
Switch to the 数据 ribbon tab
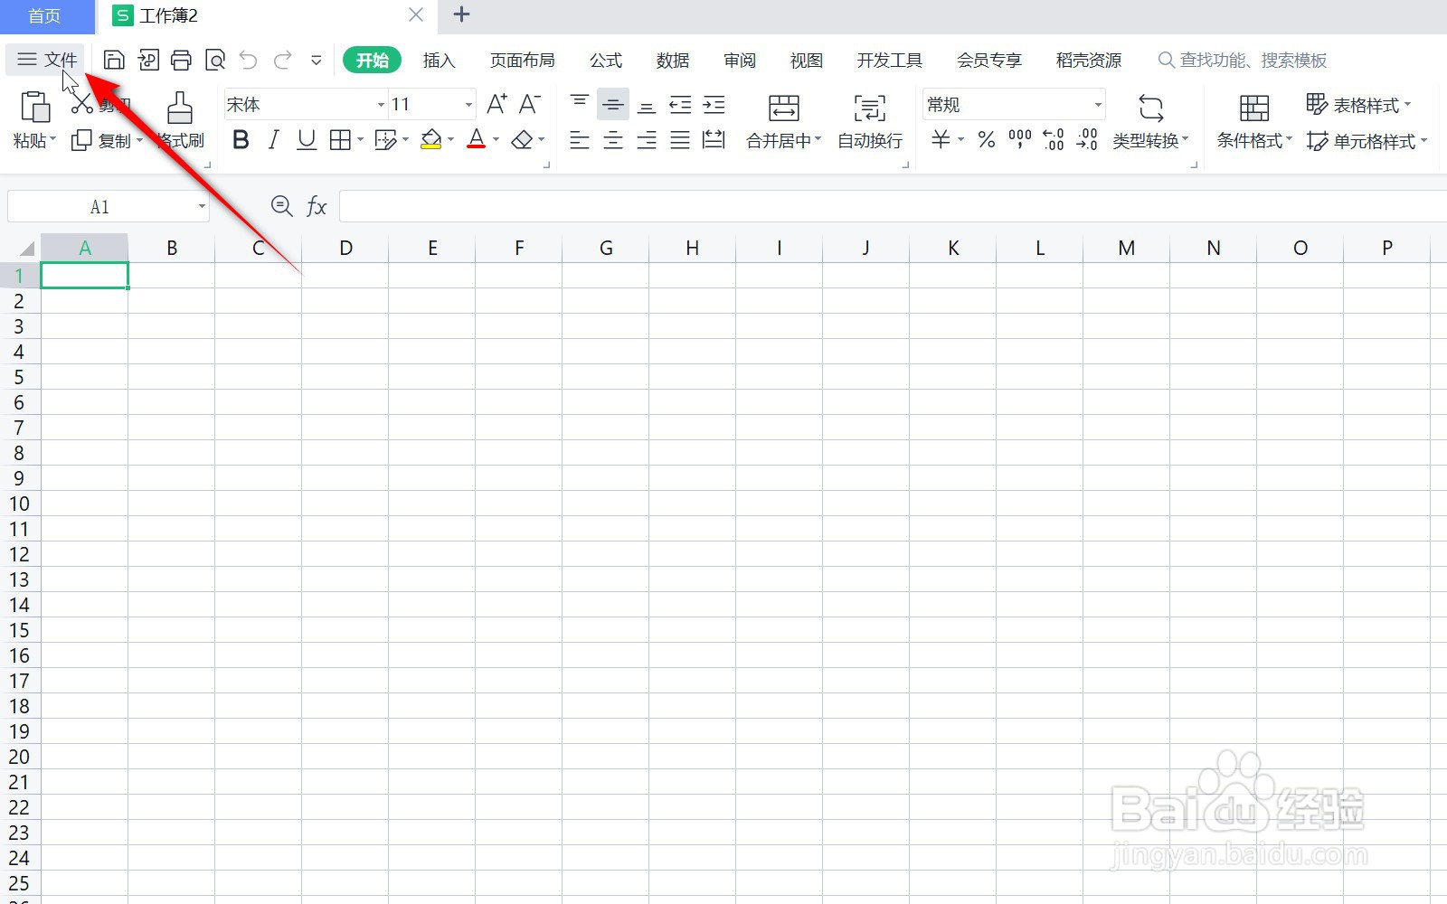click(x=672, y=60)
